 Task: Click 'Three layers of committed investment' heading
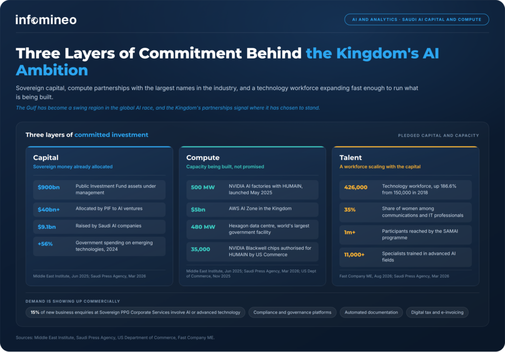87,135
